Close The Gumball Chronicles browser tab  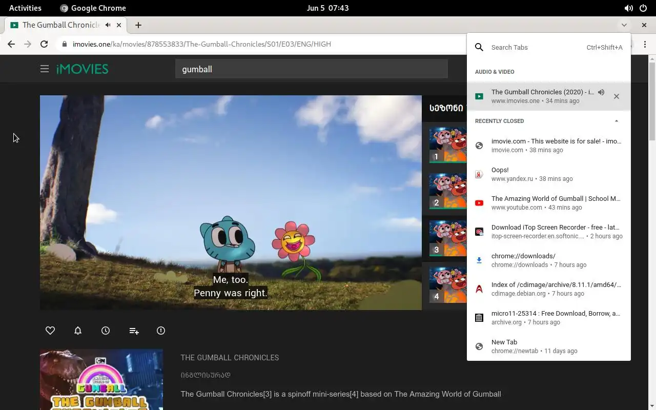119,25
